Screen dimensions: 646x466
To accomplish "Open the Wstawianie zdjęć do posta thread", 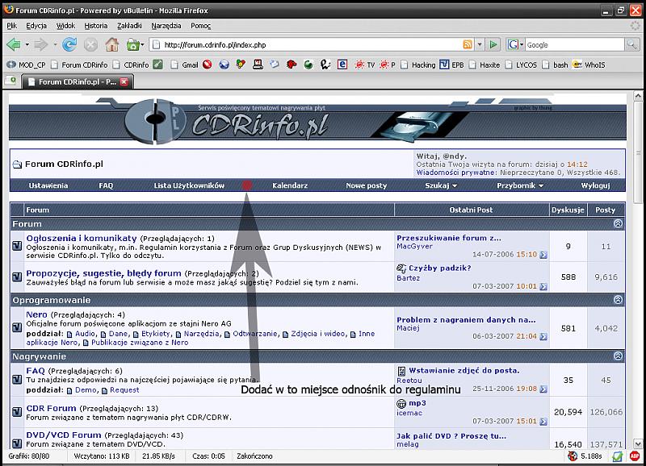I will tap(464, 370).
